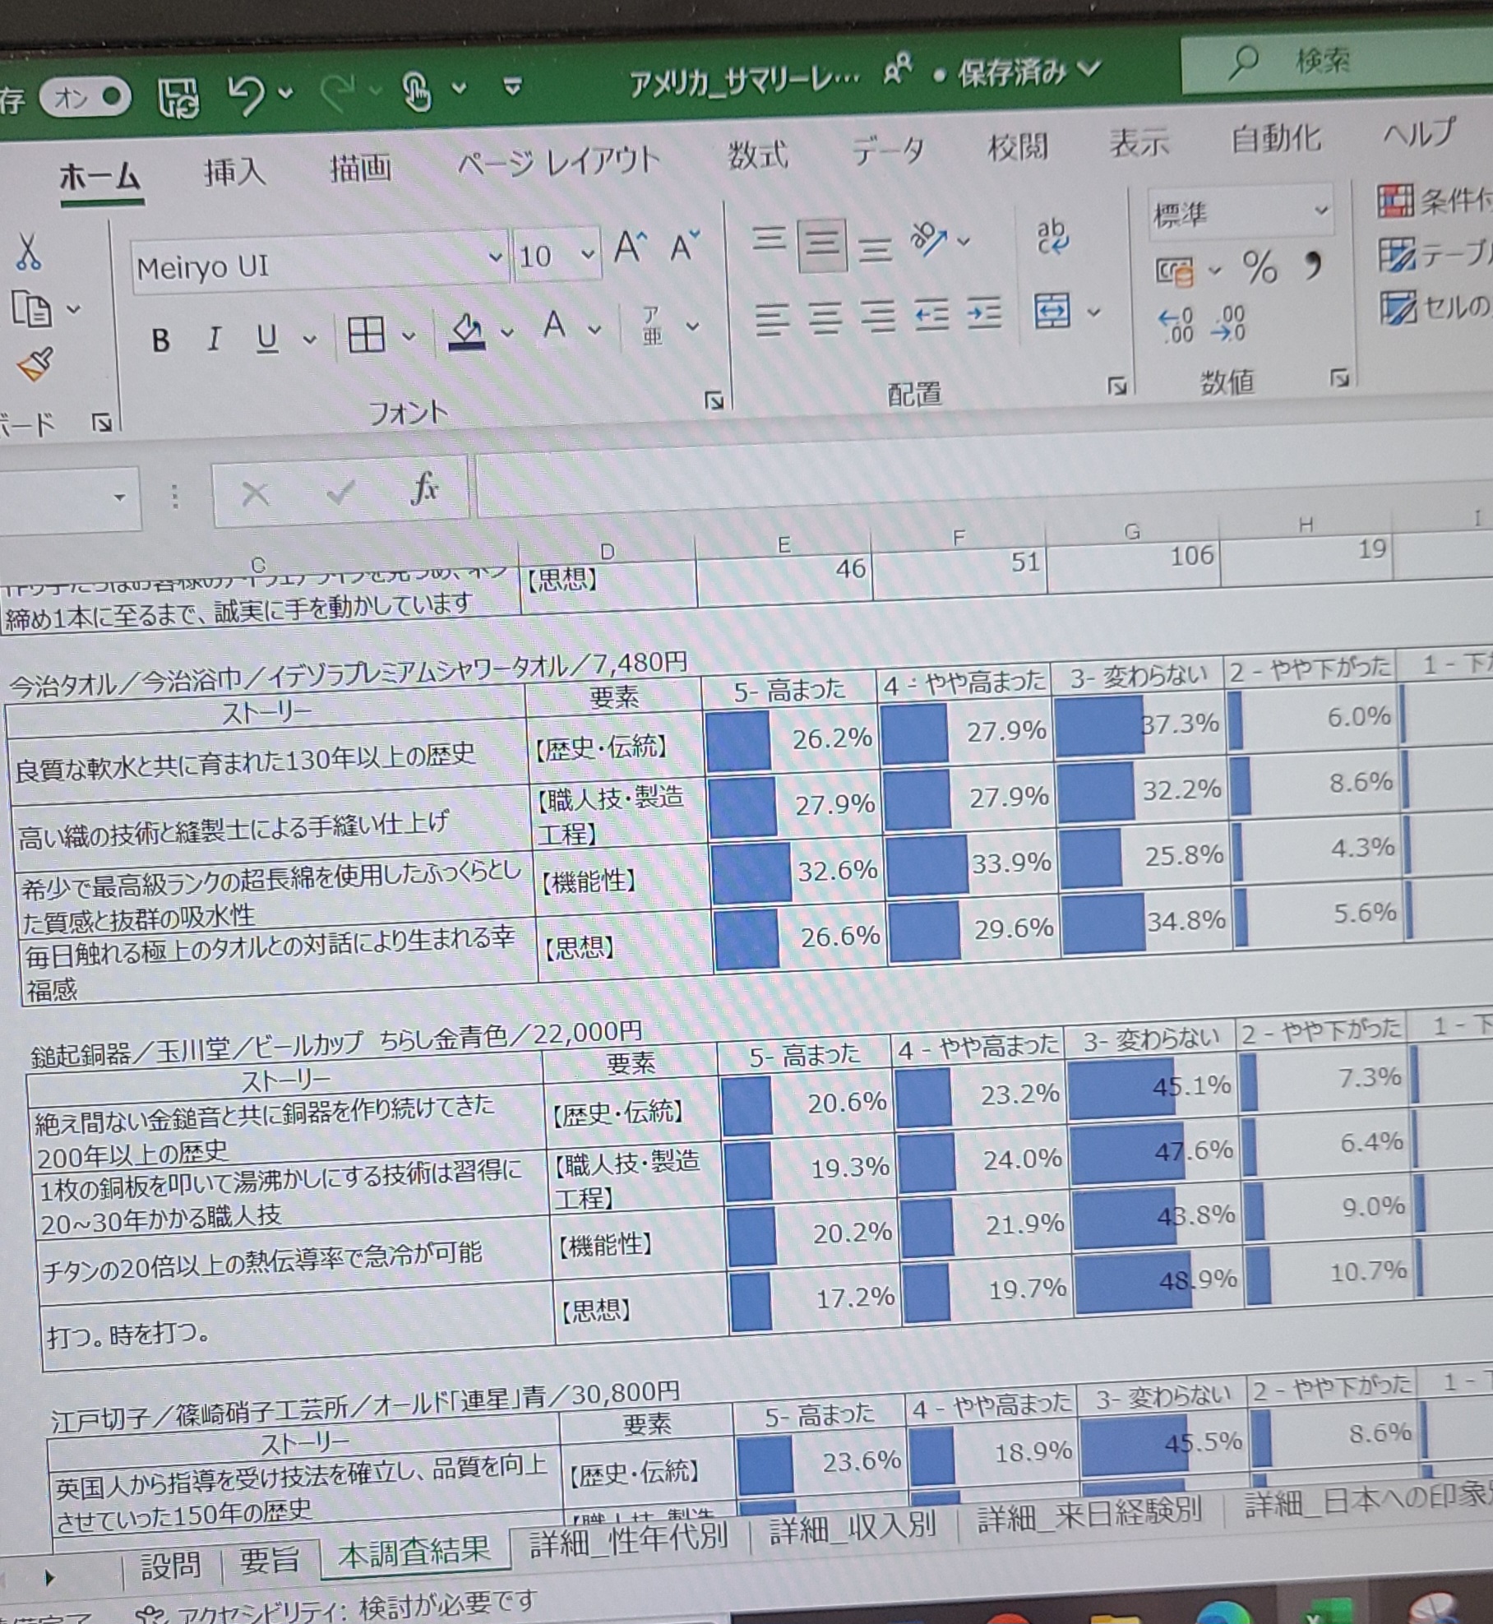Click the font color A icon
This screenshot has width=1493, height=1624.
click(x=555, y=326)
